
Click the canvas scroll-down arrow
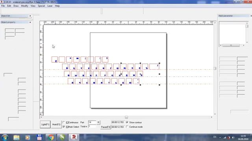point(215,114)
